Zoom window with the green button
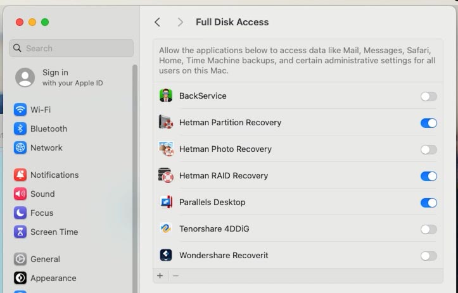Image resolution: width=458 pixels, height=293 pixels. coord(45,22)
